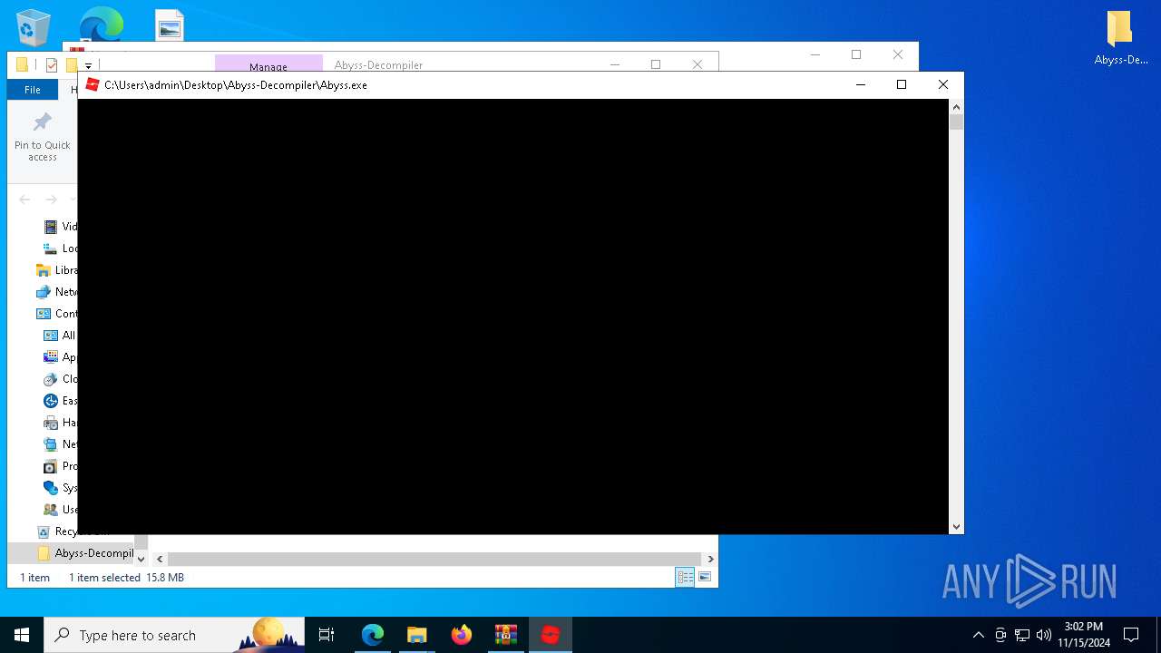Click the Type here to search box
This screenshot has height=653, width=1161.
174,635
